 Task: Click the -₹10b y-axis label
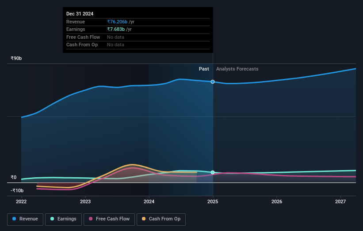coord(17,190)
